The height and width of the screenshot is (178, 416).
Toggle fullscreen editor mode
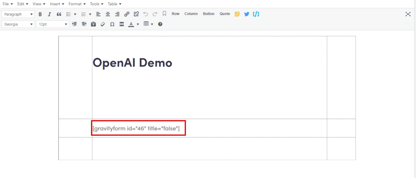pos(408,14)
